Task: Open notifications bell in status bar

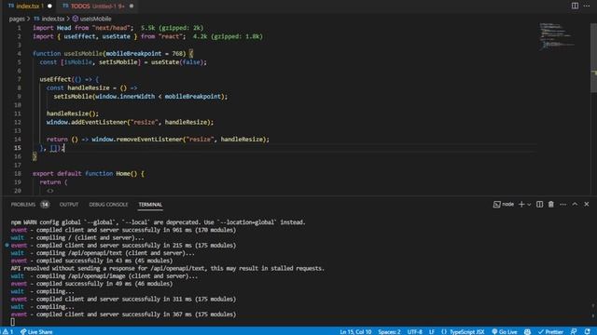Action: click(587, 331)
